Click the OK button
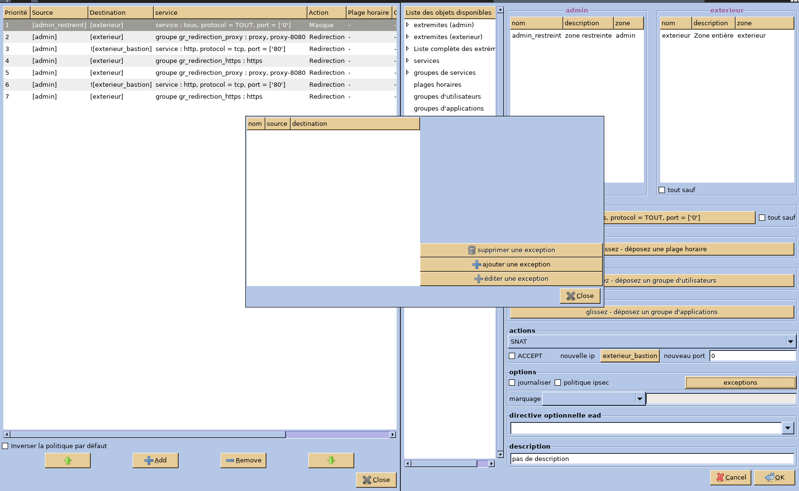799x491 pixels. pos(774,478)
